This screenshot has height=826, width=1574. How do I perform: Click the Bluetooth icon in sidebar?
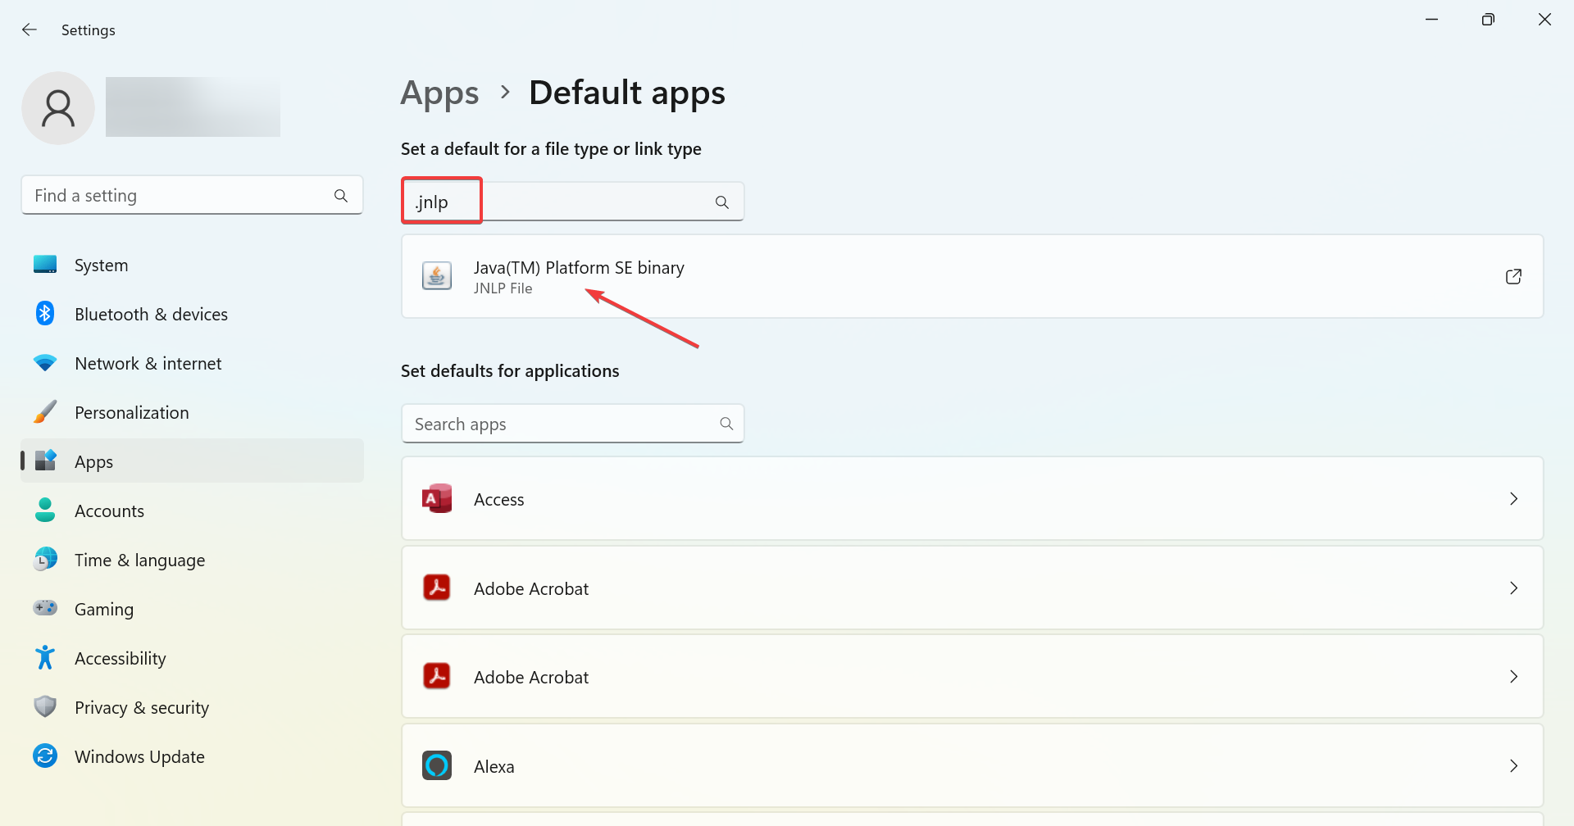click(x=45, y=313)
